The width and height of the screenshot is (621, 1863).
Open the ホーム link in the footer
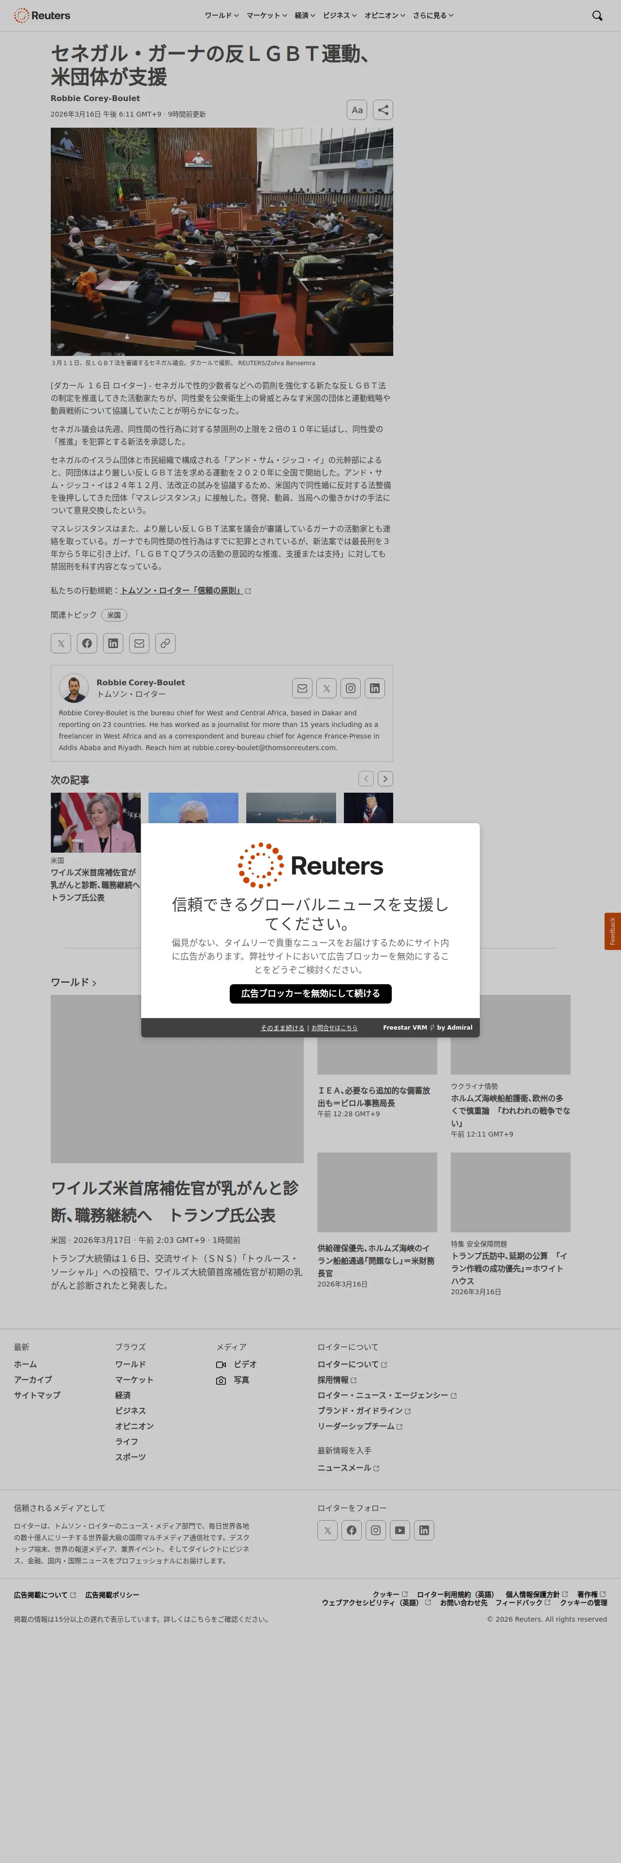25,1364
